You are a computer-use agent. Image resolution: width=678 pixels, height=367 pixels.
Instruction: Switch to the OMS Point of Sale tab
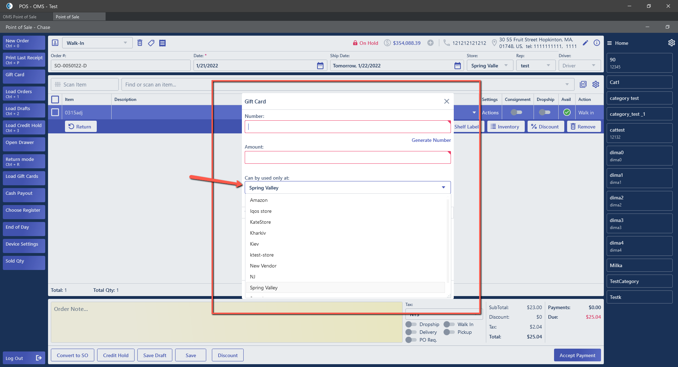[x=26, y=17]
